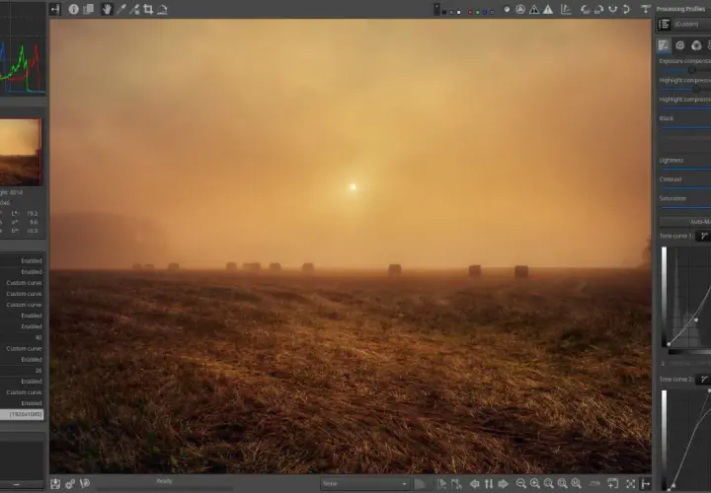This screenshot has width=711, height=493.
Task: Select the Straighten horizon tool
Action: click(162, 9)
